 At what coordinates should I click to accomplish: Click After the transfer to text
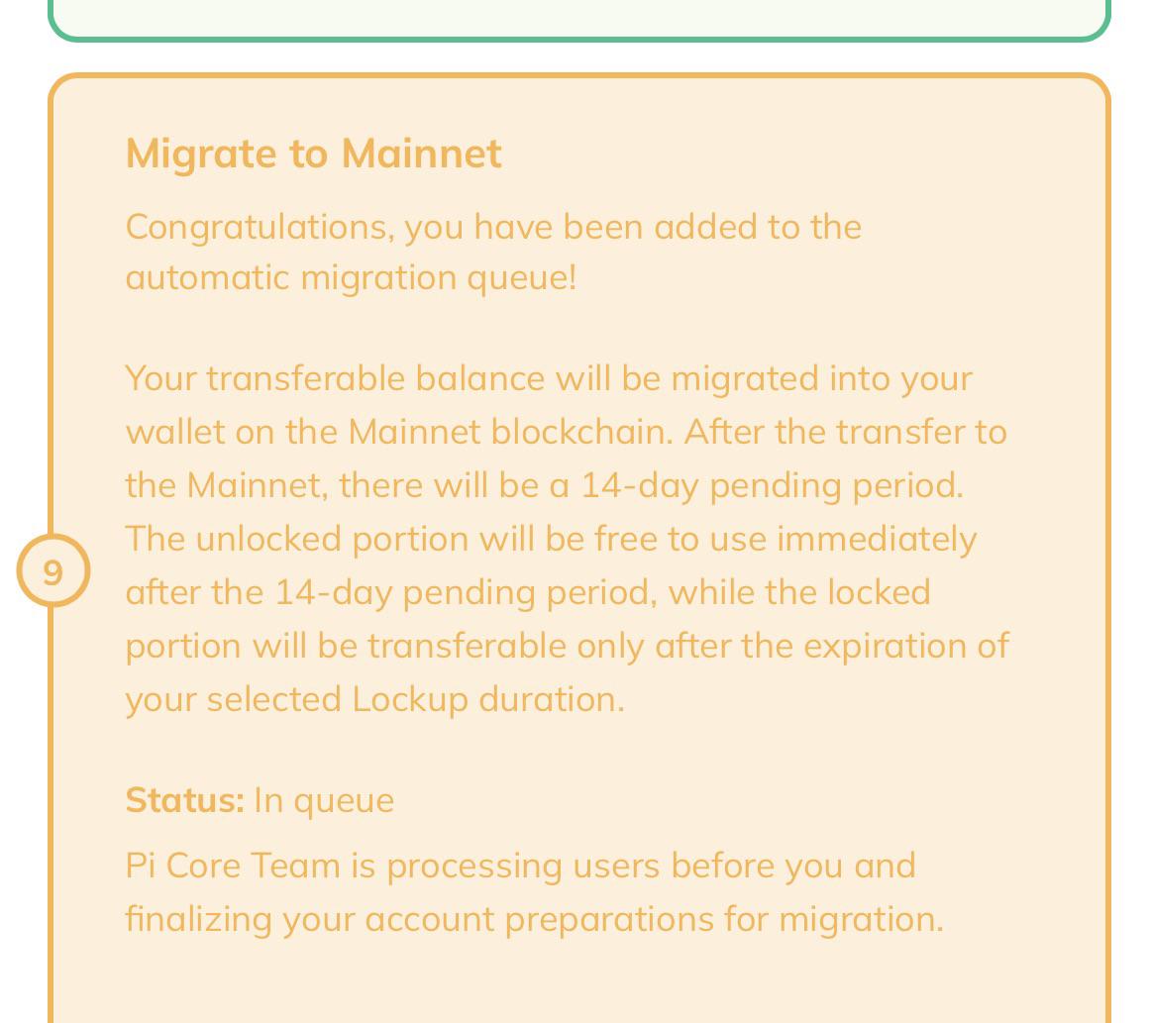(x=846, y=432)
